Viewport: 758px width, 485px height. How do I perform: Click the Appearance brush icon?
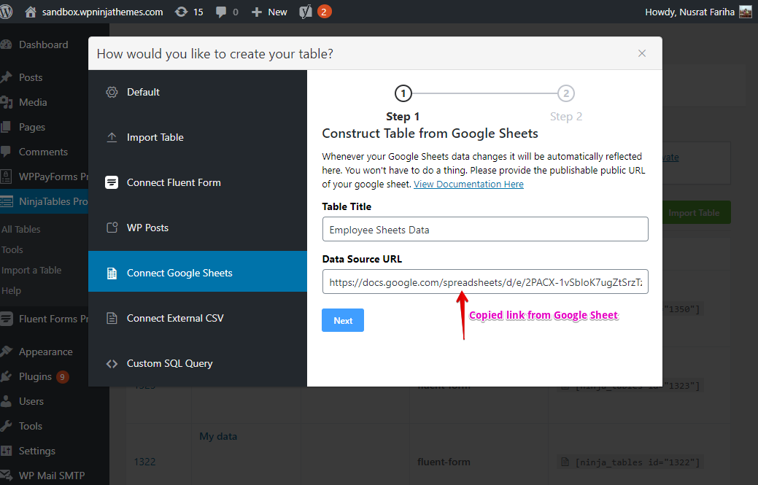[x=6, y=352]
